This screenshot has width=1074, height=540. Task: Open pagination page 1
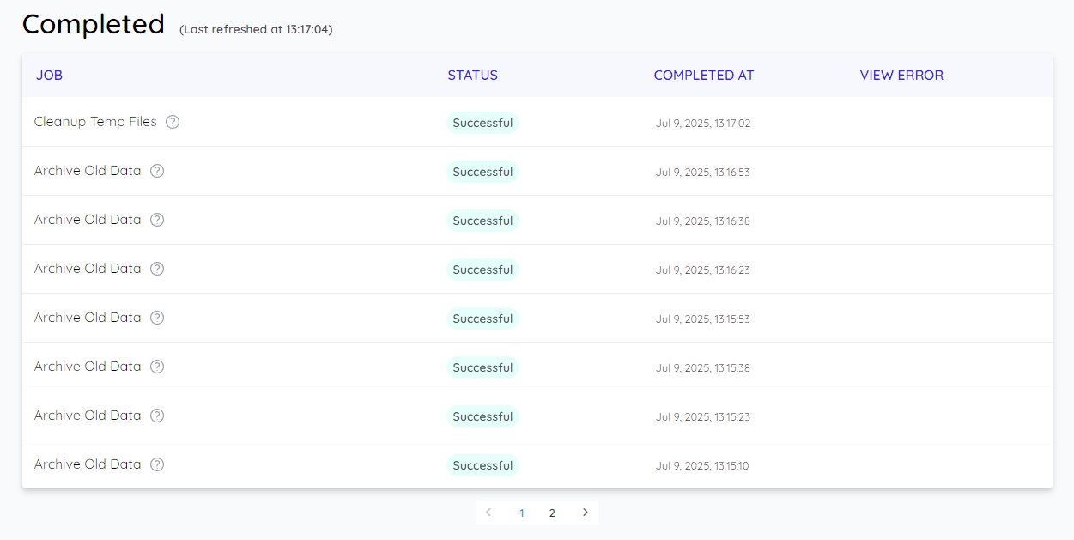[521, 513]
